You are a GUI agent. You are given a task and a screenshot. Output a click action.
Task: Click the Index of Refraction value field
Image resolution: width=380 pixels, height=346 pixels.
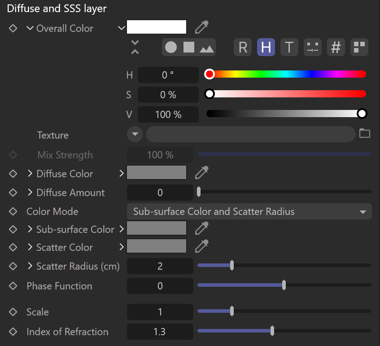tap(160, 332)
